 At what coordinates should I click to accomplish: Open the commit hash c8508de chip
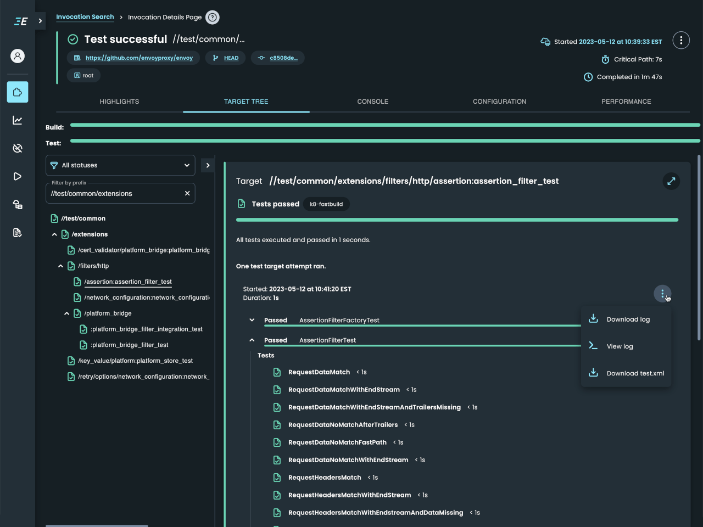click(x=278, y=58)
